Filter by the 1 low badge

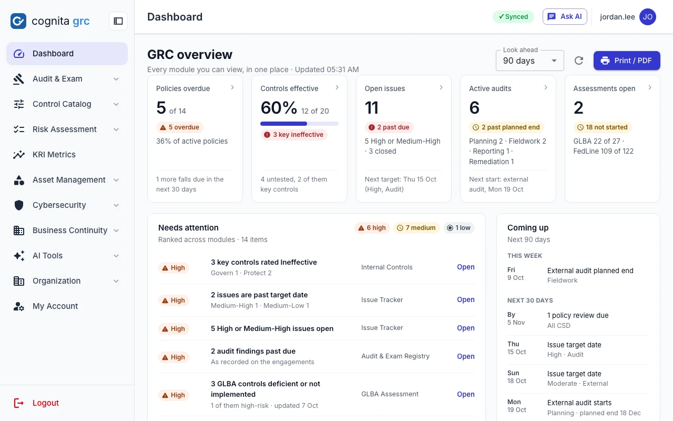[x=459, y=228]
